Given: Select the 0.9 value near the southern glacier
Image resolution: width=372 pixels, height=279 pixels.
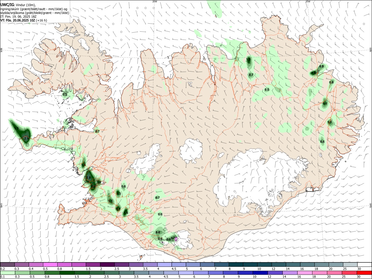Looking at the screenshot, I should pos(169,240).
